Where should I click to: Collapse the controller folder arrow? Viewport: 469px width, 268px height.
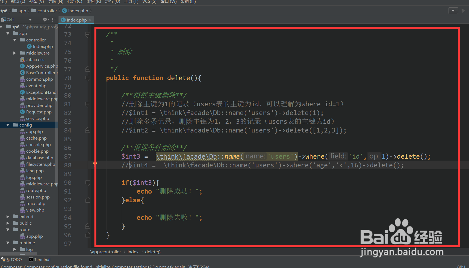pos(15,40)
